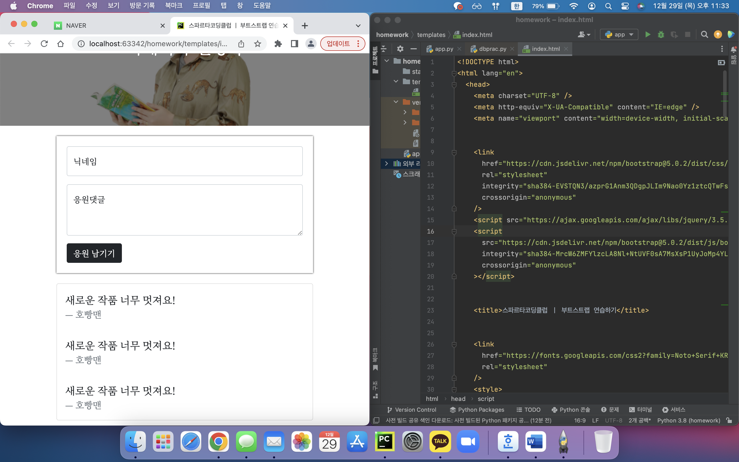Open the app run configuration dropdown
The height and width of the screenshot is (462, 739).
(x=619, y=35)
